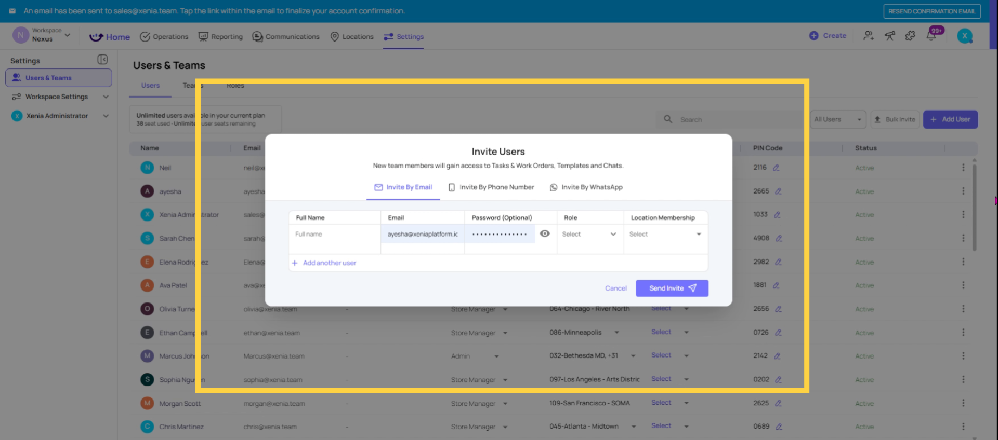Edit PIN code 2665 for ayesha
This screenshot has width=998, height=440.
(x=778, y=191)
